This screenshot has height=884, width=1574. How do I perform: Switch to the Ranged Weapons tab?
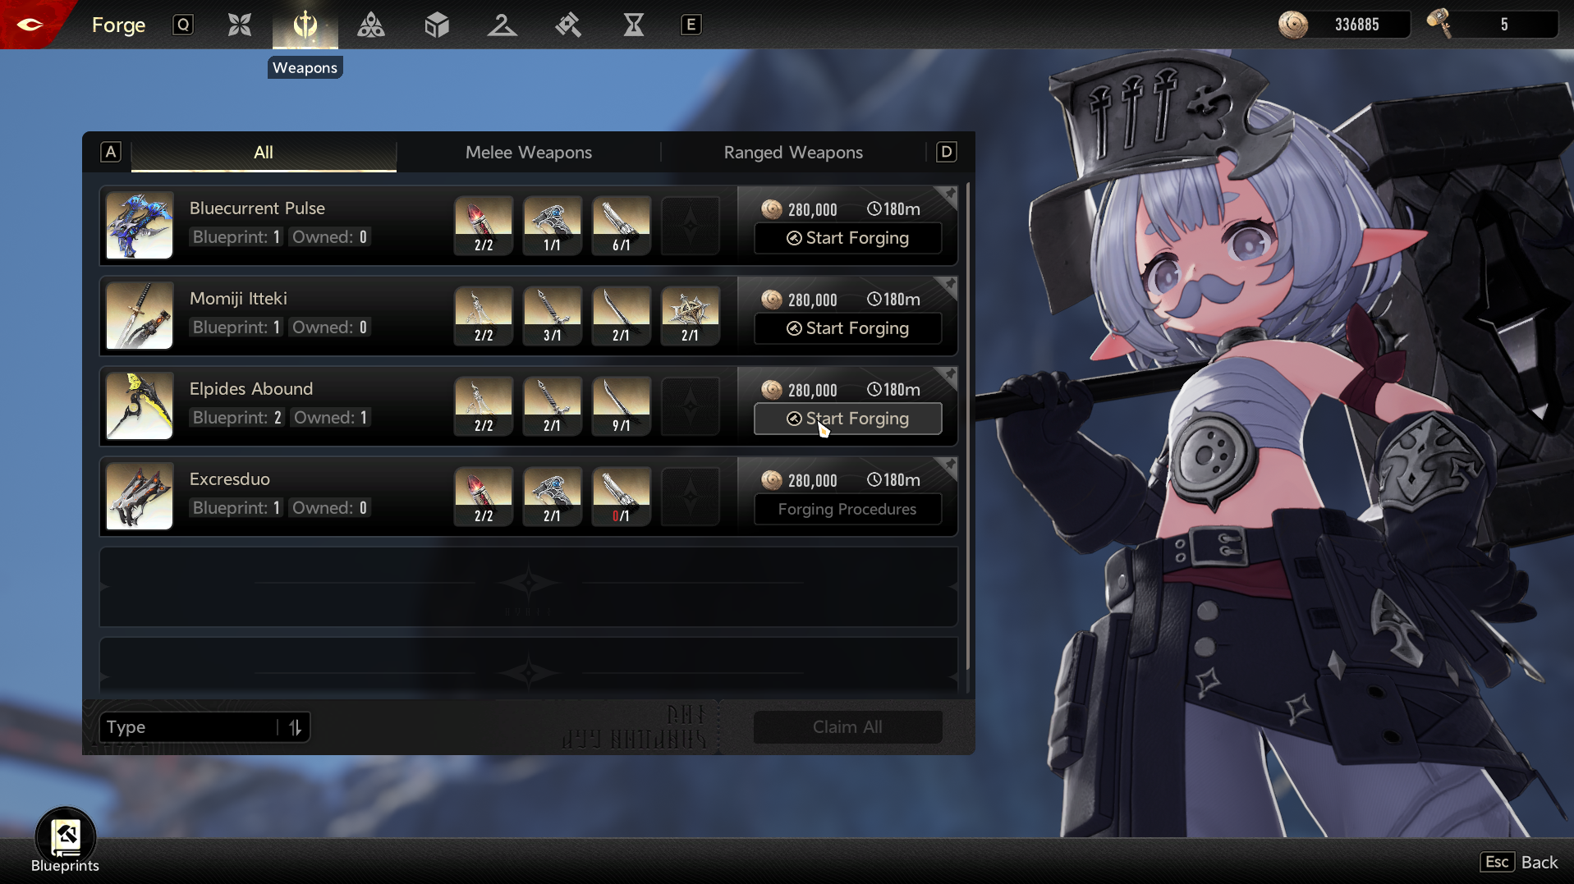[793, 153]
